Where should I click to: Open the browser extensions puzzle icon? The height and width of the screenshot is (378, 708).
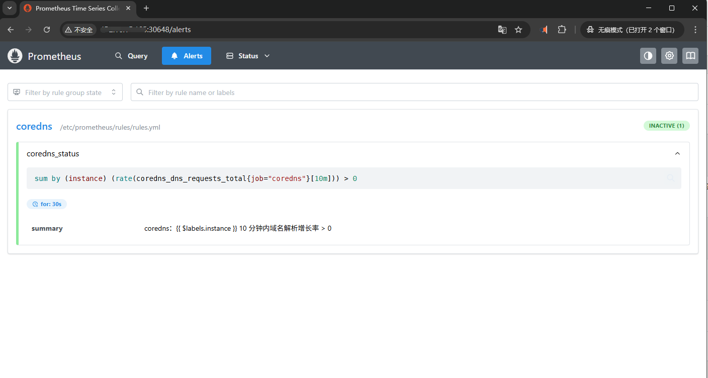click(562, 30)
